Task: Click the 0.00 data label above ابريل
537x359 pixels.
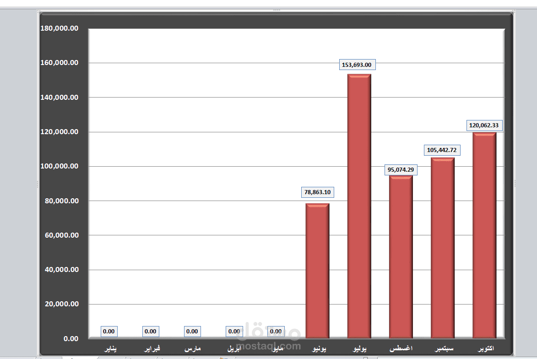Action: click(x=234, y=331)
